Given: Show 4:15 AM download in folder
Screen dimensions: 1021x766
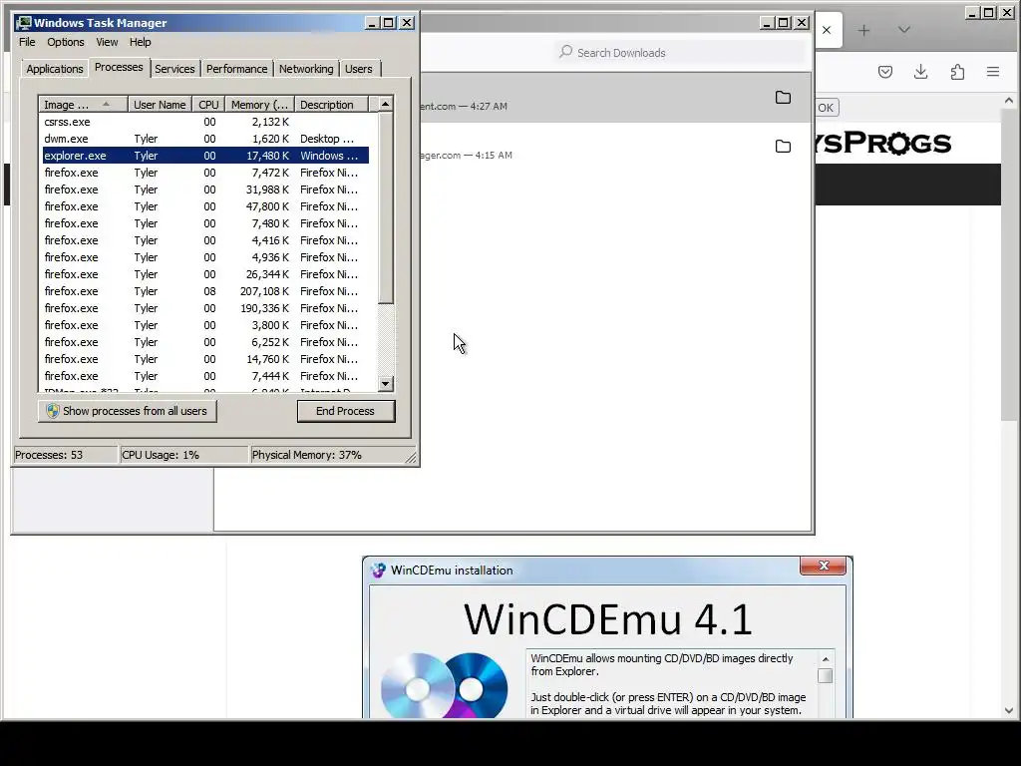Looking at the screenshot, I should [784, 147].
